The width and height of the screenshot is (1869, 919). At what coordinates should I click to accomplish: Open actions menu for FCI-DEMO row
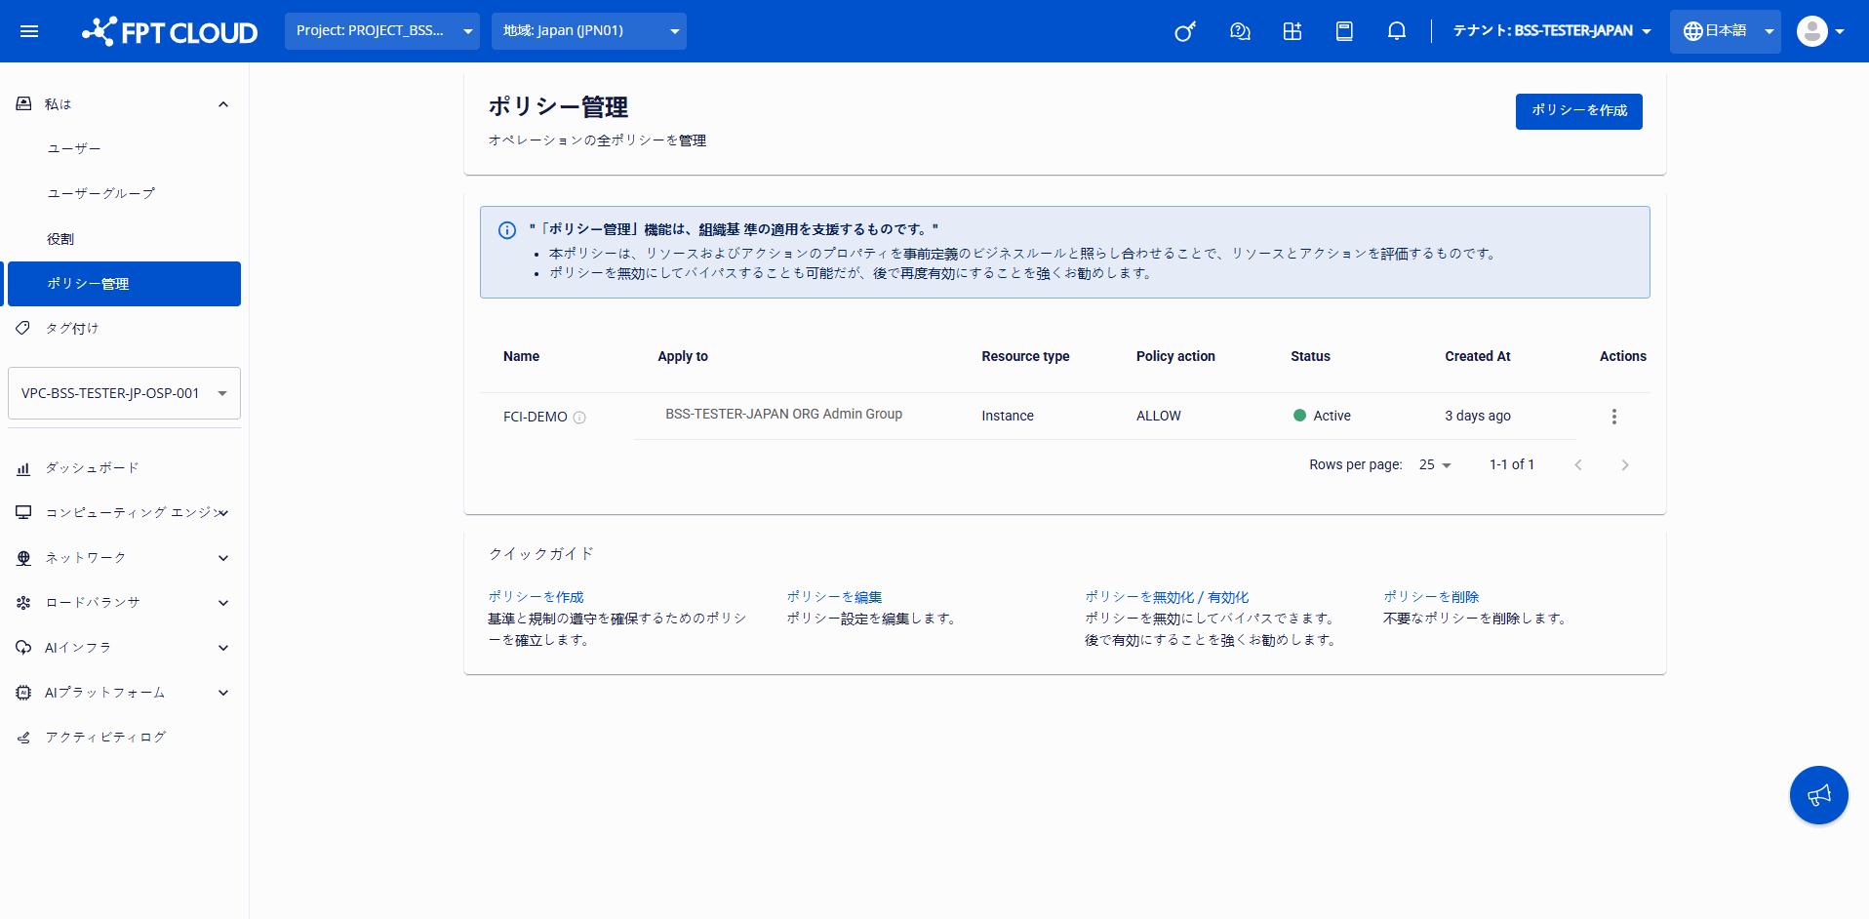pos(1614,417)
